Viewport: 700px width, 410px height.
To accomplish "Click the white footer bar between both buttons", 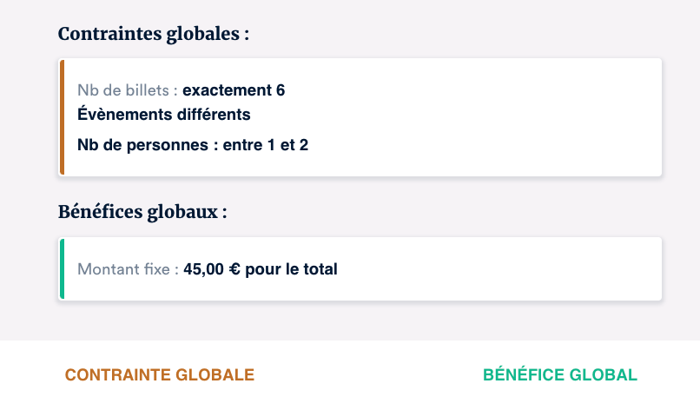I will tap(365, 375).
